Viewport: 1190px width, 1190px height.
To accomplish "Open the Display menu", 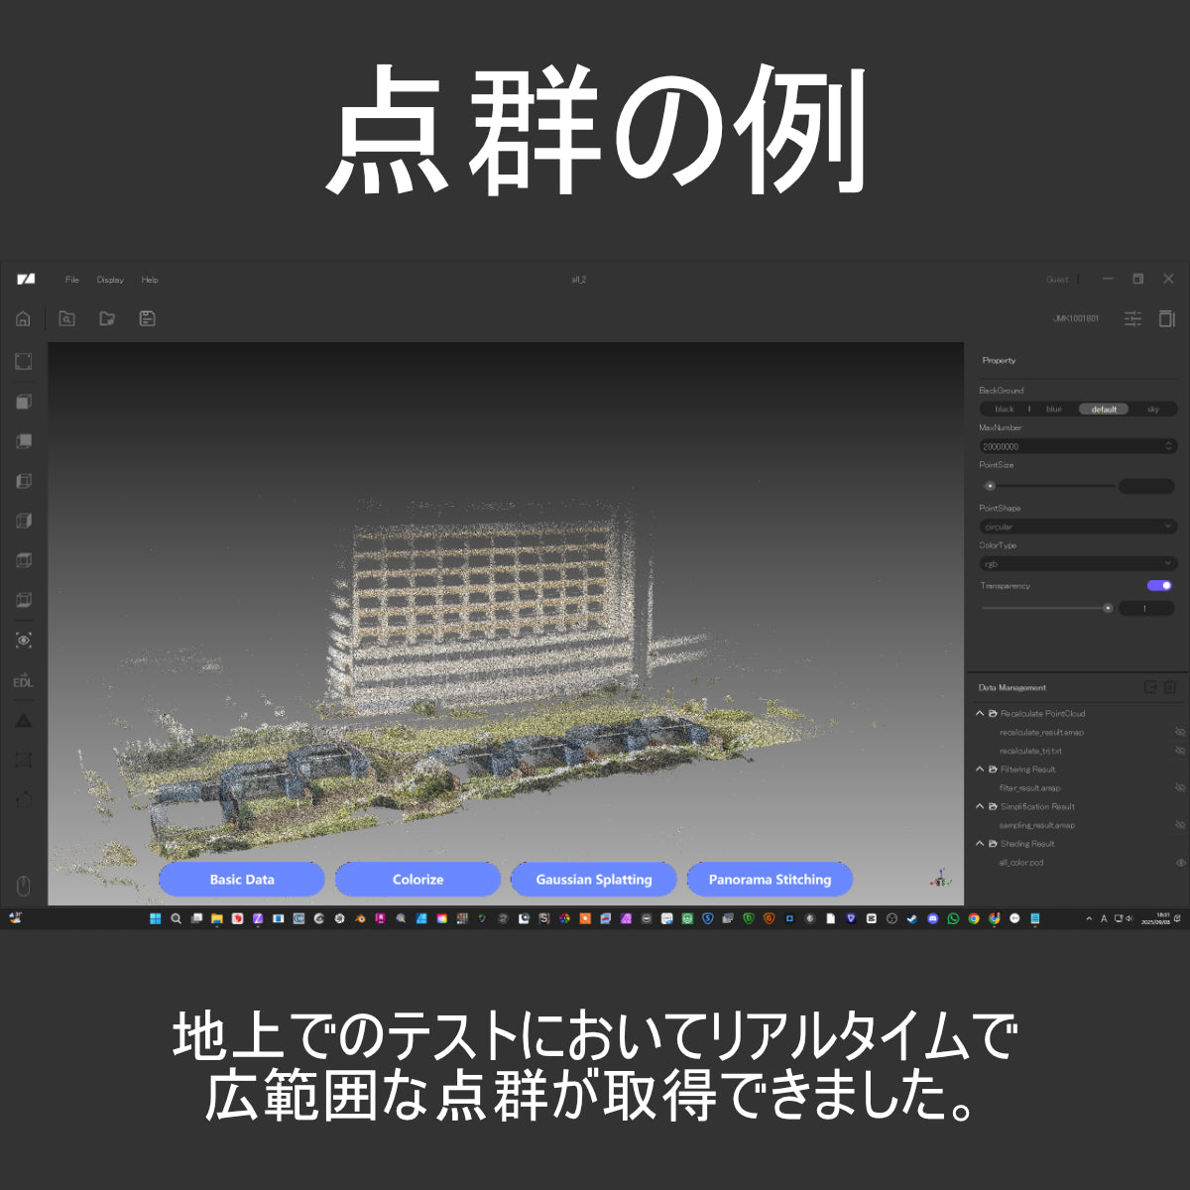I will pyautogui.click(x=110, y=280).
